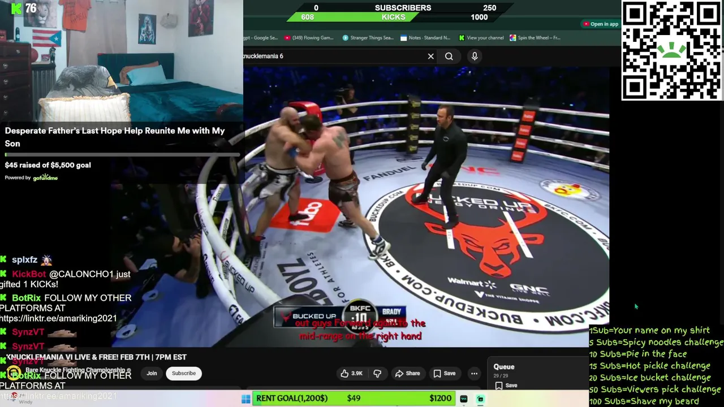The height and width of the screenshot is (407, 724).
Task: Save the video to a playlist
Action: click(445, 373)
